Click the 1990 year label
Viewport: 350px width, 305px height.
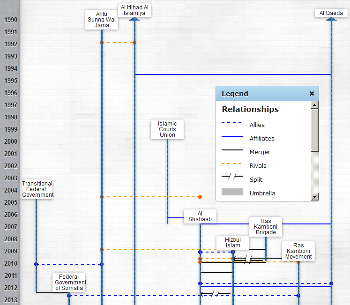[x=11, y=20]
